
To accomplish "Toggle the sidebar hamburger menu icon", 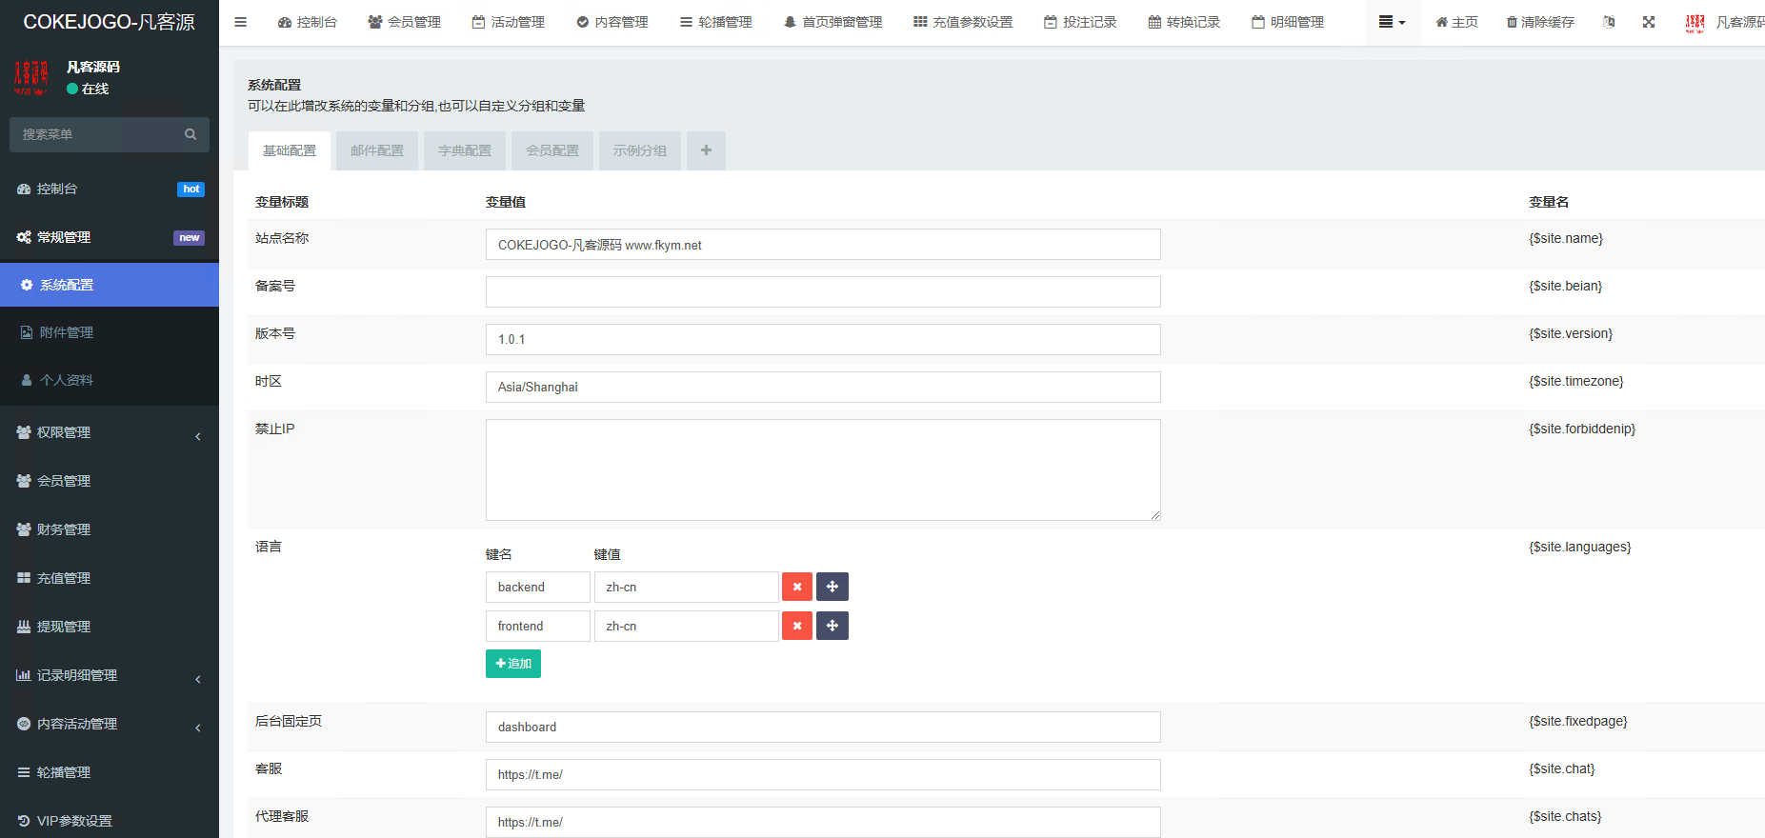I will tap(240, 22).
